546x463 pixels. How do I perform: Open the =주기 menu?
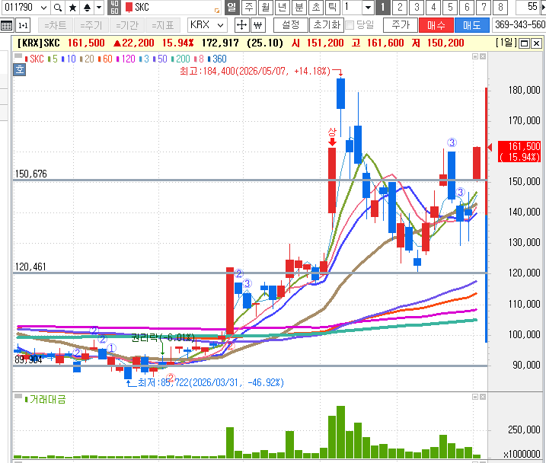coord(91,25)
